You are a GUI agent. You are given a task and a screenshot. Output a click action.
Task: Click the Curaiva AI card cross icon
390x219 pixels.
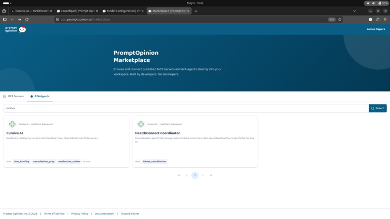[12, 124]
